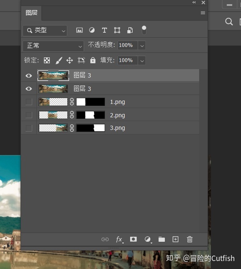Open the 正常 blend mode dropdown
Image resolution: width=241 pixels, height=269 pixels.
[53, 46]
